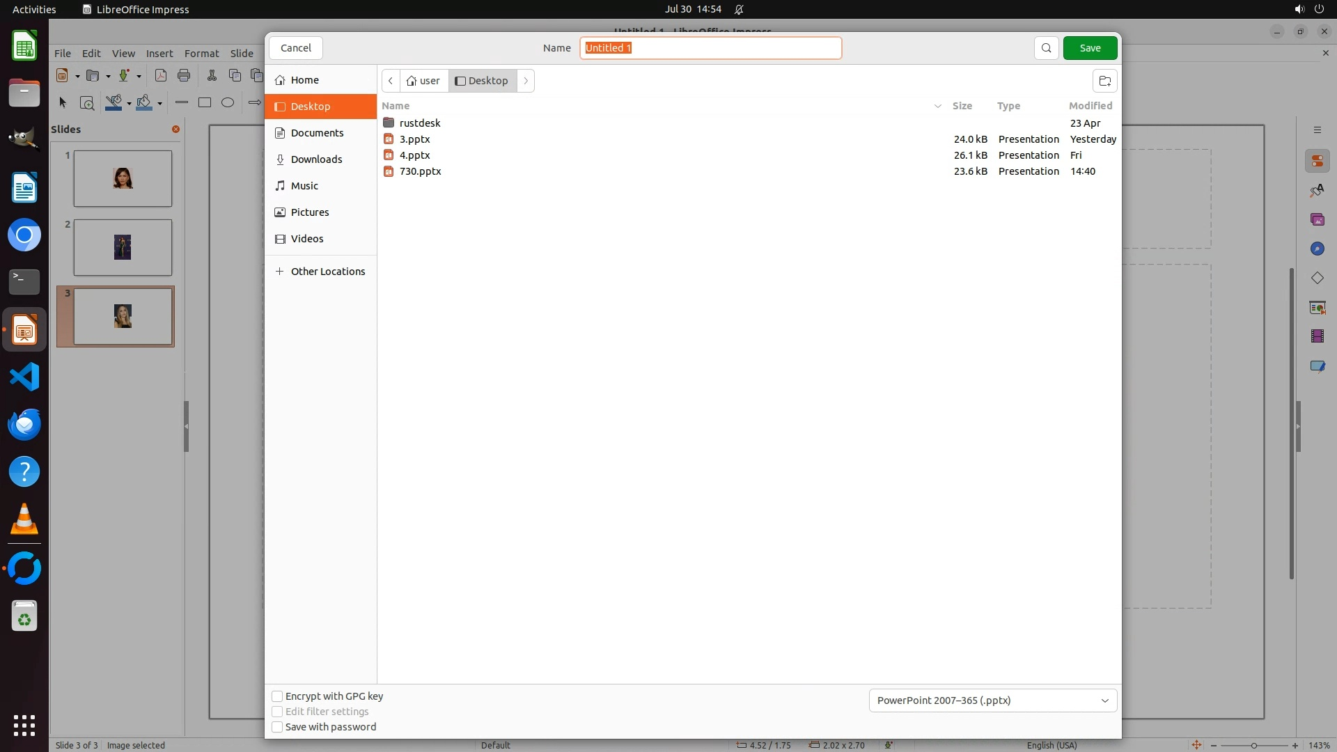Screen dimensions: 1337x752
Task: Close the Slides panel with red button
Action: (x=175, y=130)
